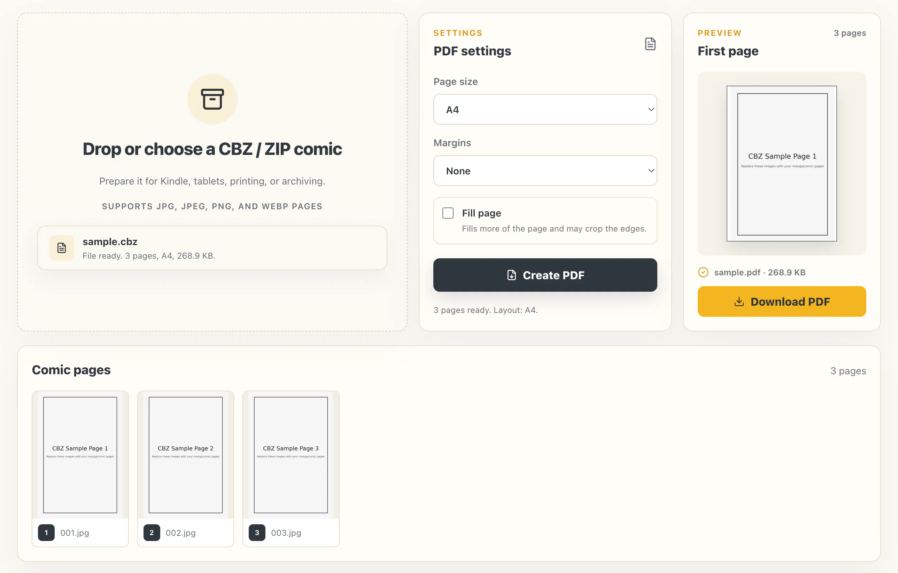Click the File ready. 3 pages, A4, 268.9 KB text

pyautogui.click(x=149, y=256)
